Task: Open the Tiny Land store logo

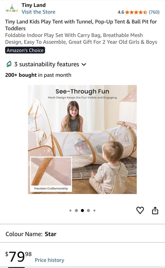Action: (12, 9)
